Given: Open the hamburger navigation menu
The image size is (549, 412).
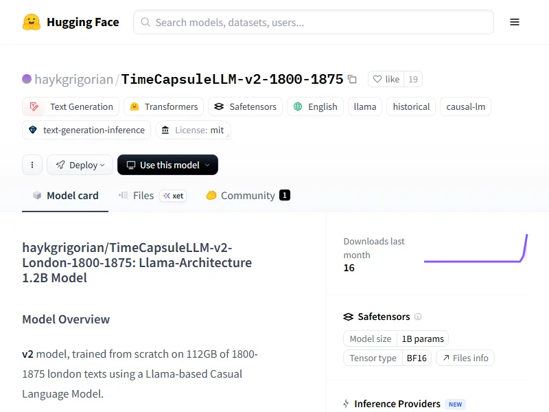Looking at the screenshot, I should tap(515, 22).
